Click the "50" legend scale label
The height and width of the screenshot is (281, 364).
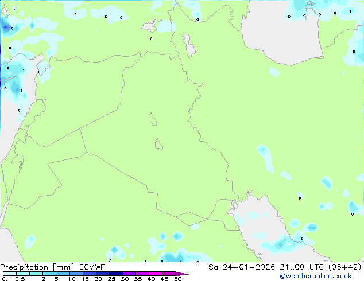(177, 279)
